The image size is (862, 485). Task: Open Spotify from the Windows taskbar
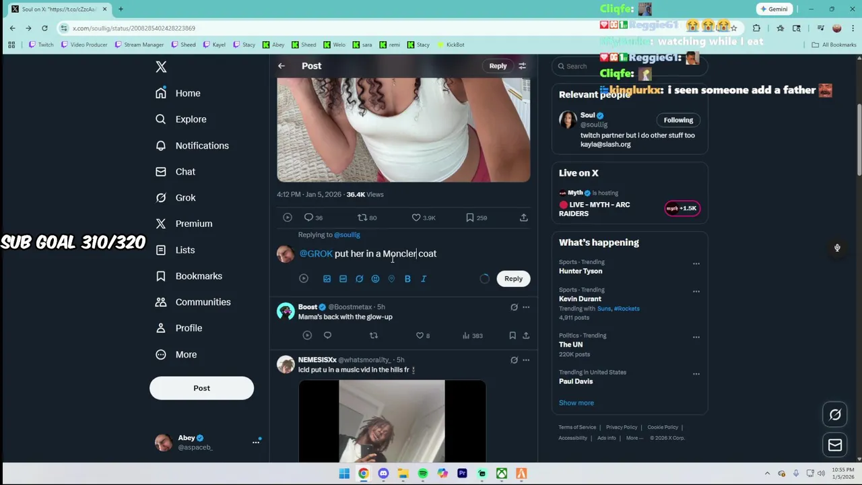(422, 474)
